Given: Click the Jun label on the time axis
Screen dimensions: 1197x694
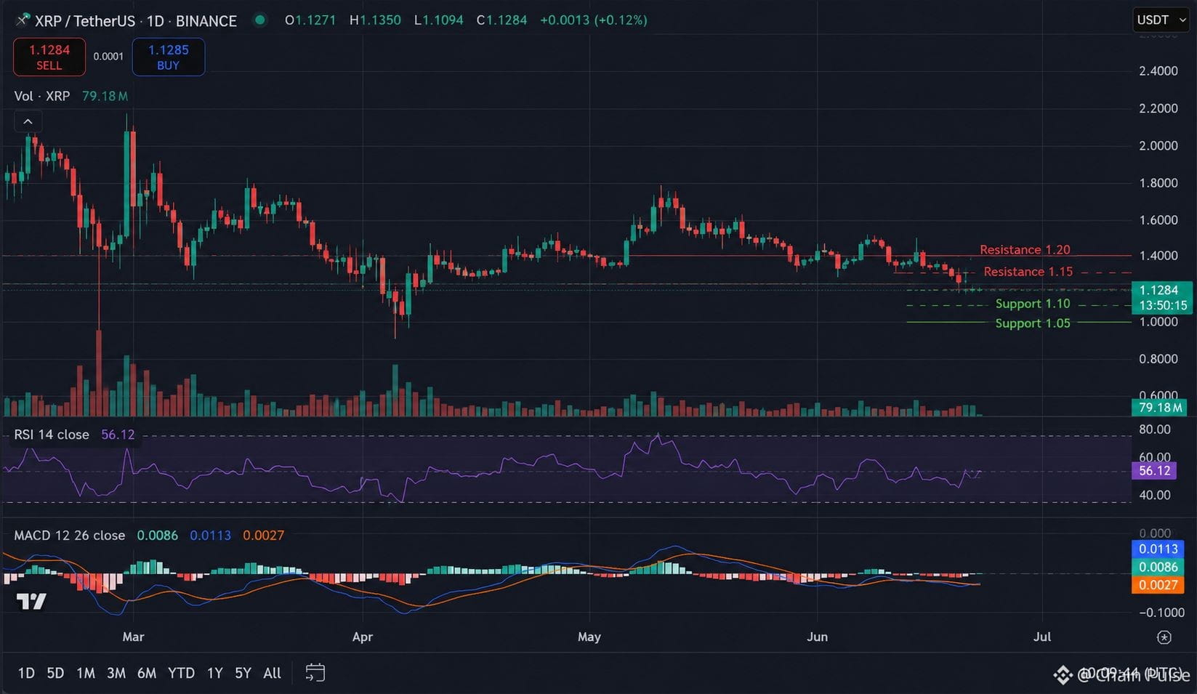Looking at the screenshot, I should click(x=817, y=637).
